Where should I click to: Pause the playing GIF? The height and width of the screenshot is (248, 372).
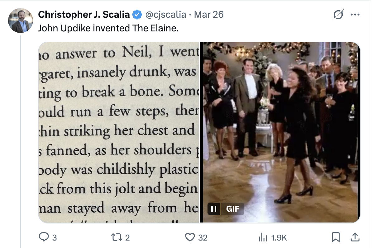(x=214, y=209)
